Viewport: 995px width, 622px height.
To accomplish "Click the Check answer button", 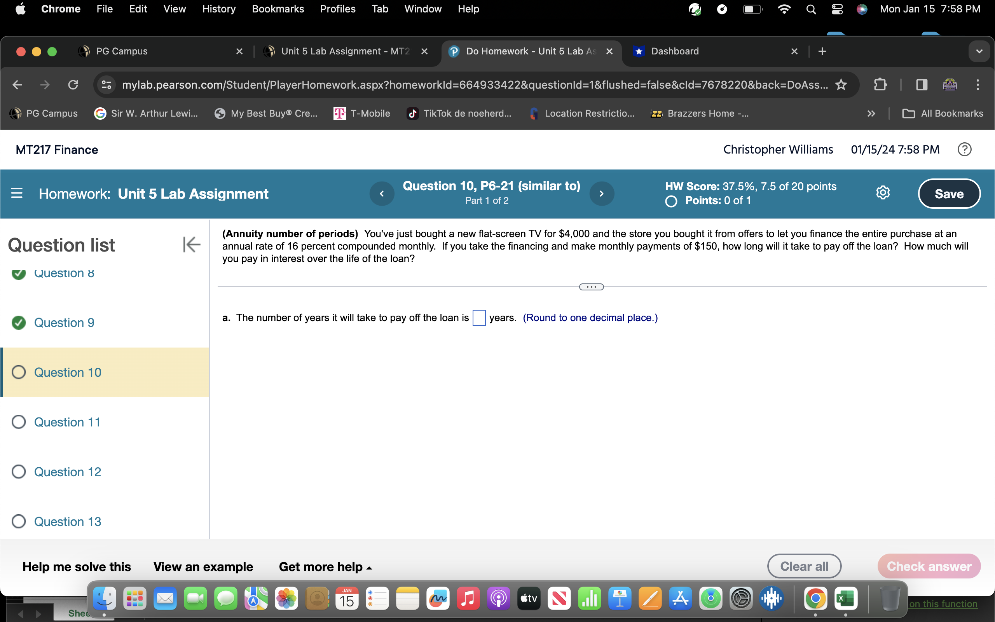I will point(930,566).
